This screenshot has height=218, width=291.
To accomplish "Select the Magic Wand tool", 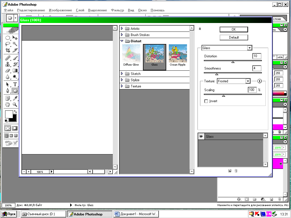I will [15, 44].
